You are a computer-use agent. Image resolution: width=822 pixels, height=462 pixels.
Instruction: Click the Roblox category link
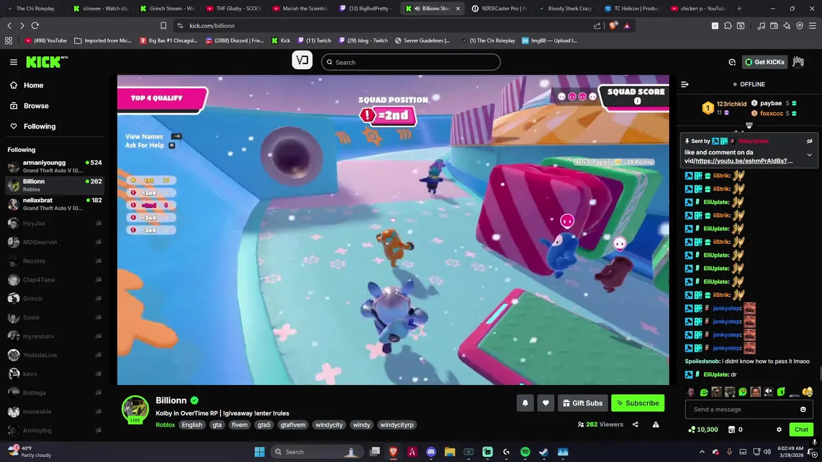165,425
